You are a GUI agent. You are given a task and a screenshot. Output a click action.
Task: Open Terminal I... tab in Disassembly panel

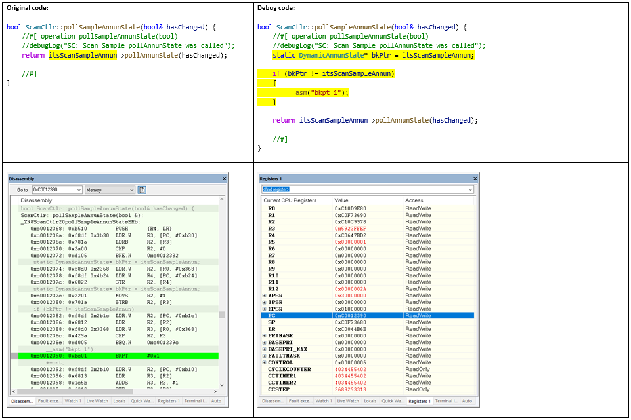(196, 401)
